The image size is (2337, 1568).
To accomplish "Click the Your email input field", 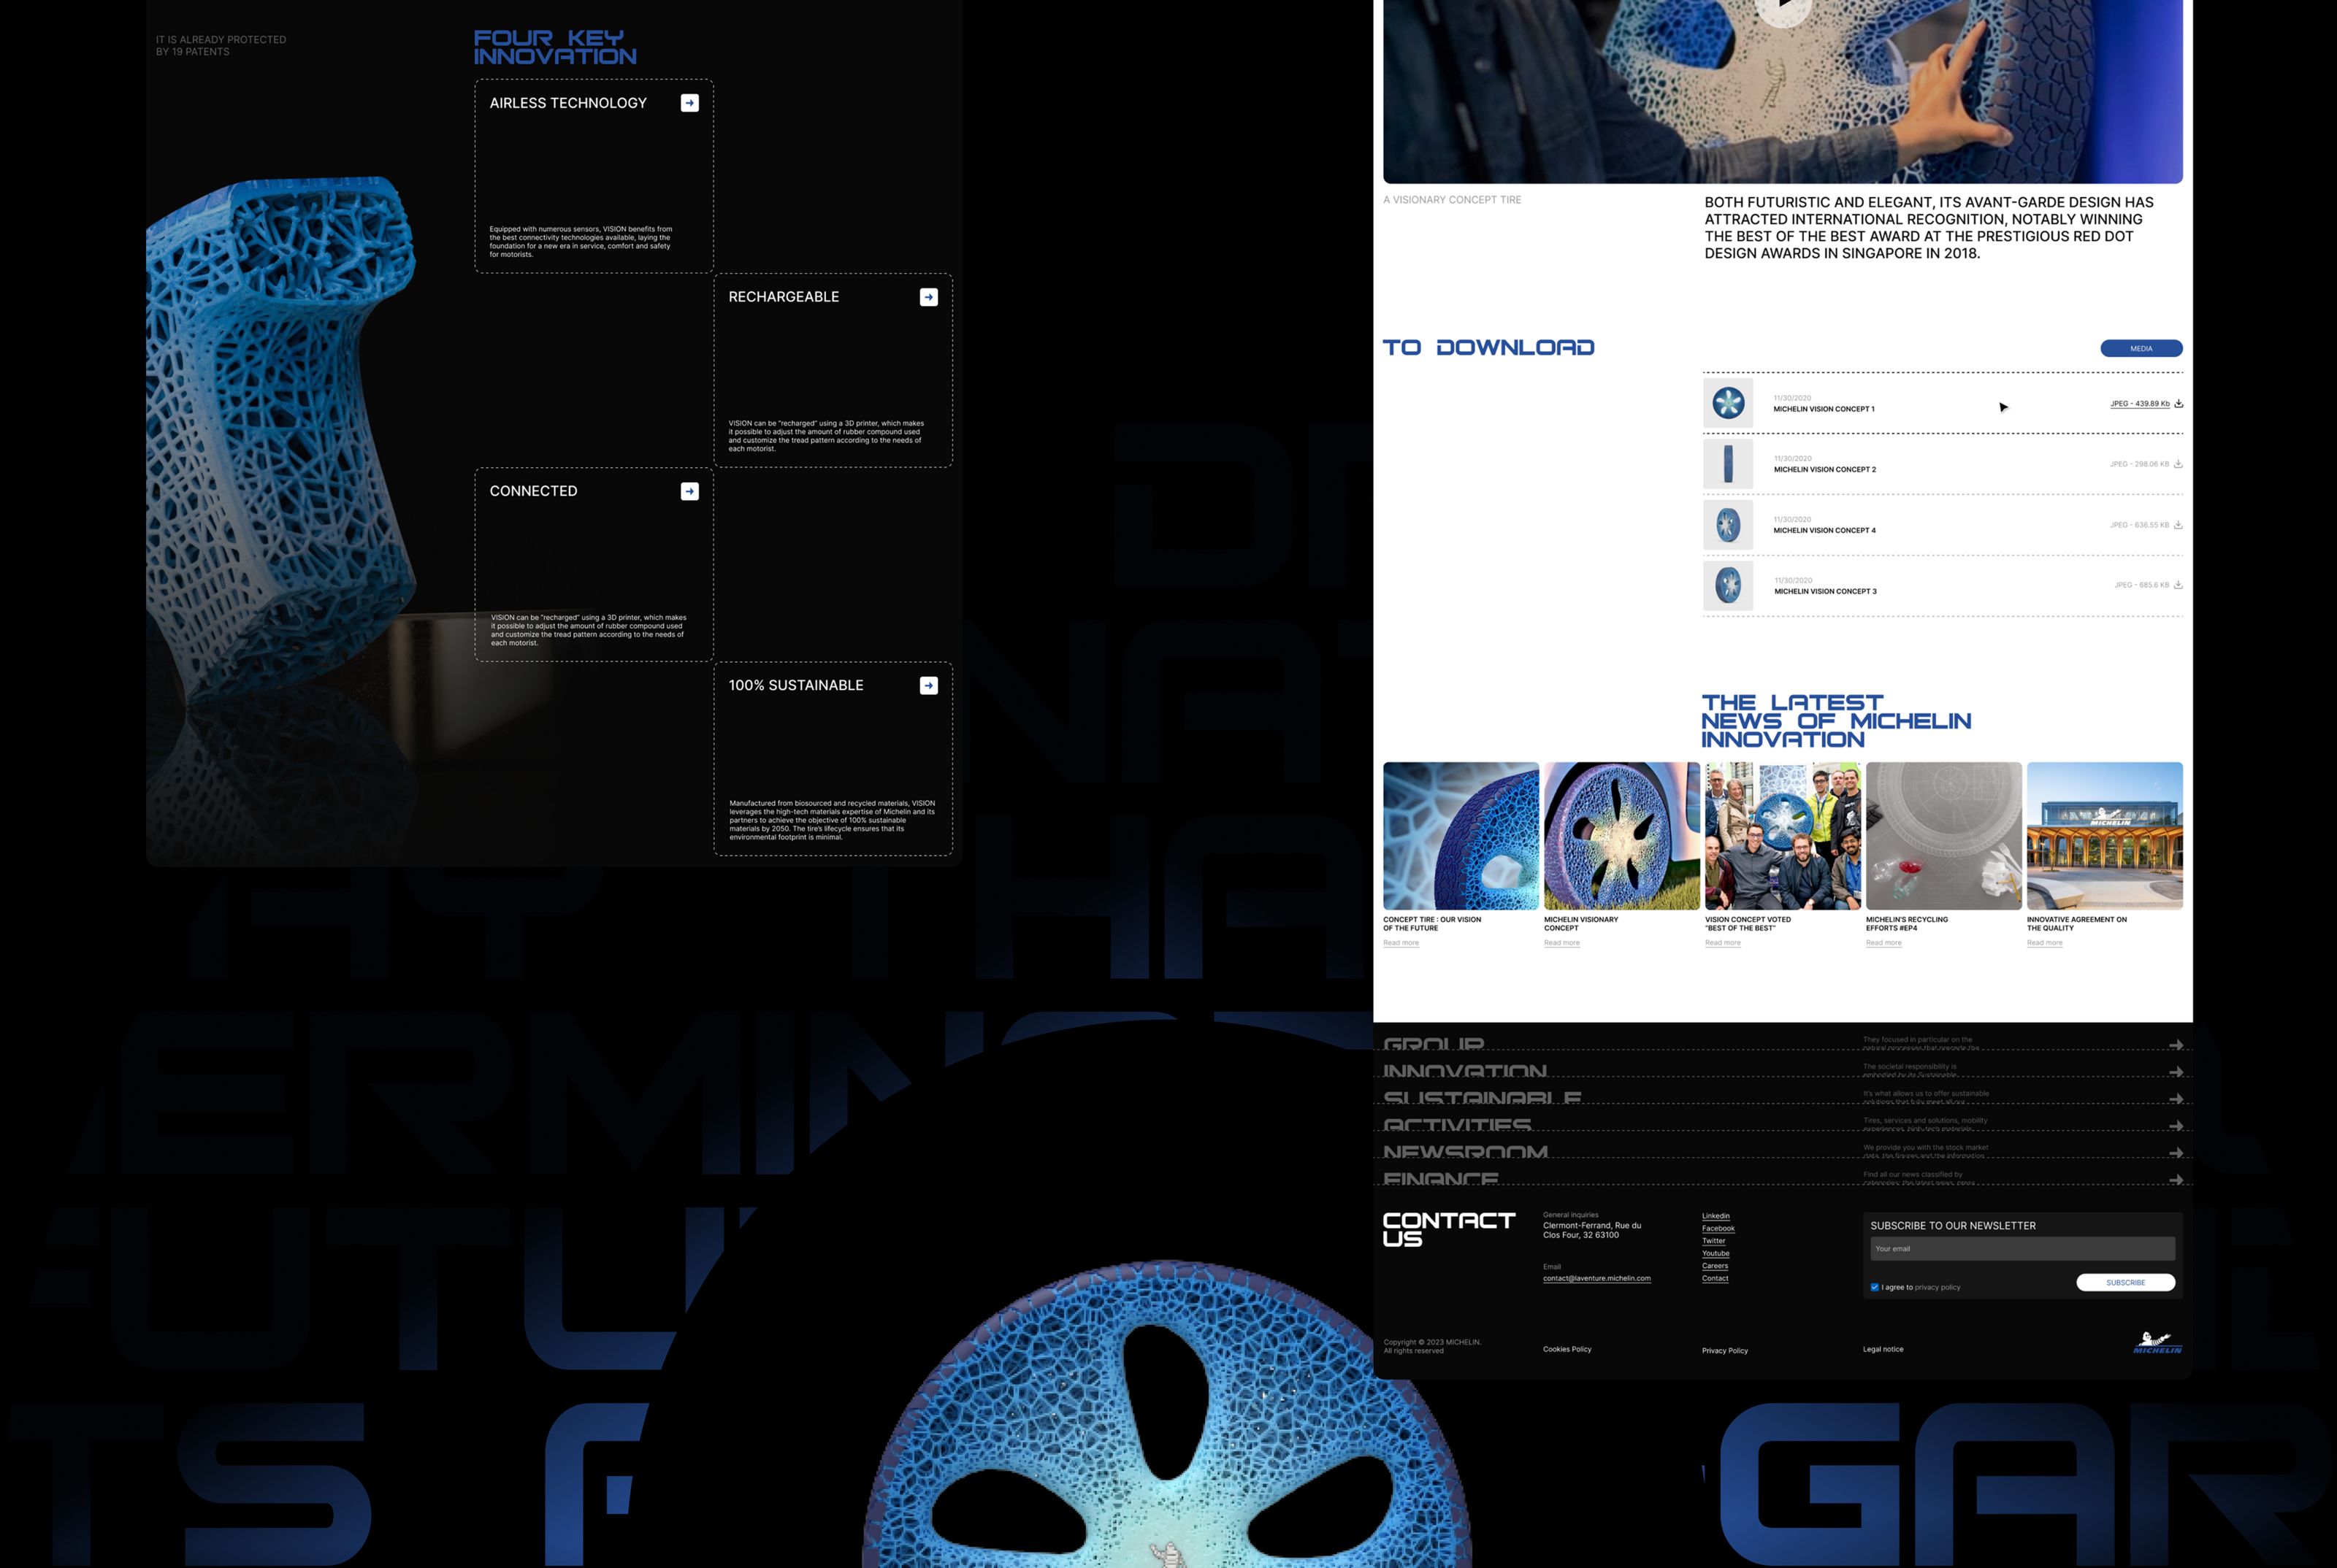I will [x=2021, y=1248].
